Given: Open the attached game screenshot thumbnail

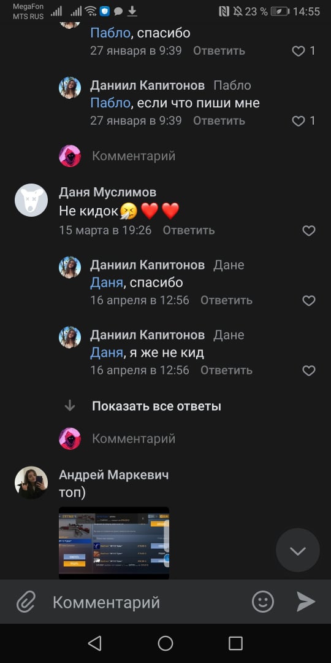Looking at the screenshot, I should pos(114,543).
